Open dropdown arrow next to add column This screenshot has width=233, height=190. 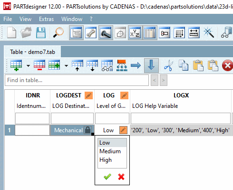point(67,66)
